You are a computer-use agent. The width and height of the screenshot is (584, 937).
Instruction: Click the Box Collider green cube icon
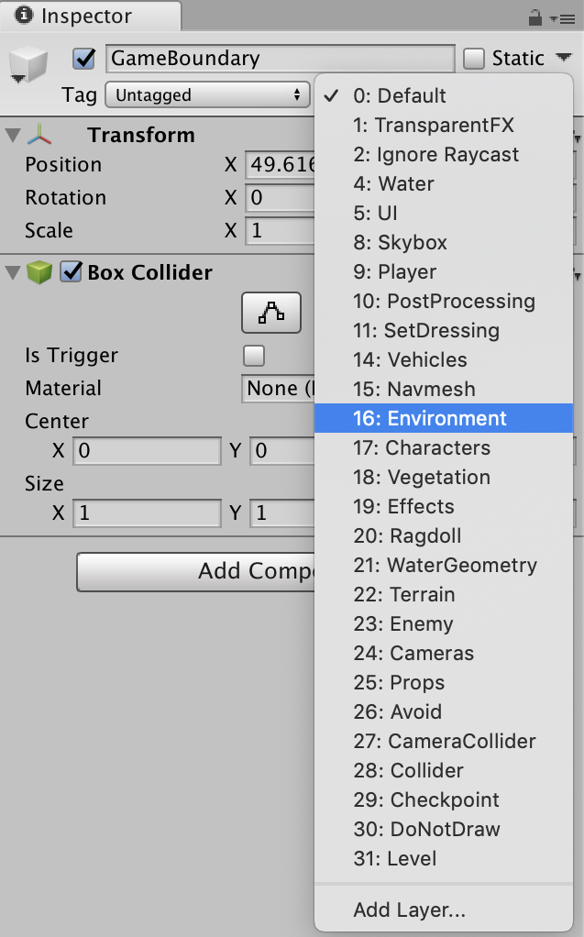(39, 272)
